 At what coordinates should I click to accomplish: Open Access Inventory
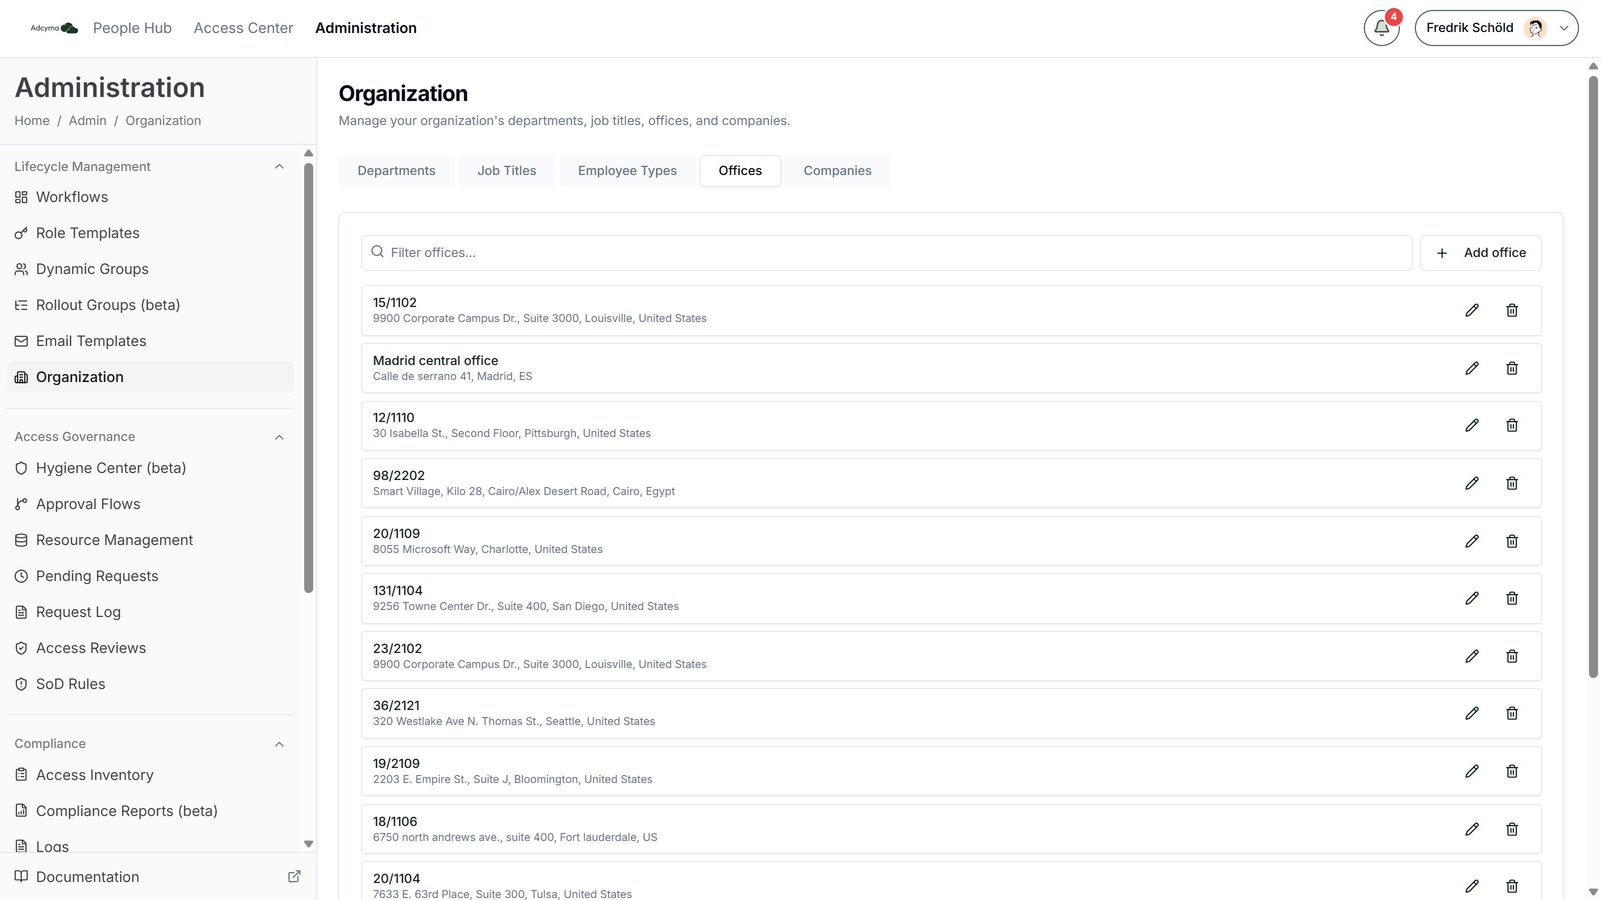click(x=151, y=774)
